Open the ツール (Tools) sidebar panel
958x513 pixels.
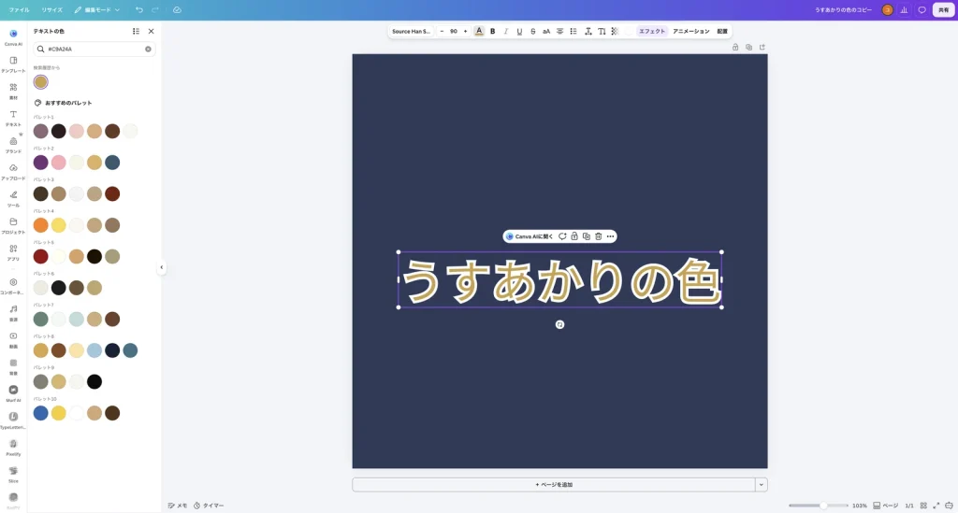point(13,198)
